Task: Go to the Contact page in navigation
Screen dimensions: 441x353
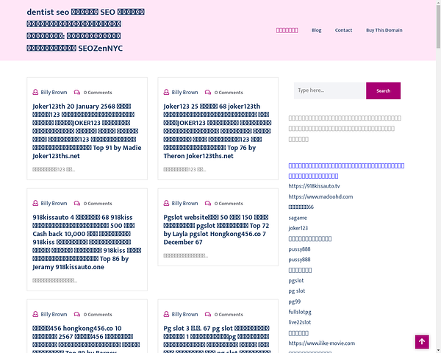Action: [x=343, y=30]
